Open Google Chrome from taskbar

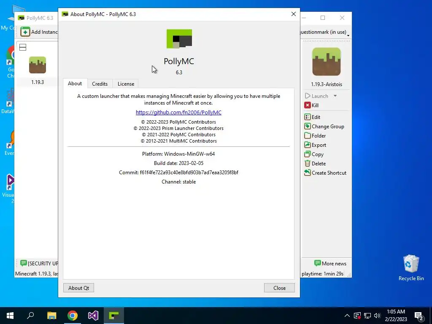[73, 316]
